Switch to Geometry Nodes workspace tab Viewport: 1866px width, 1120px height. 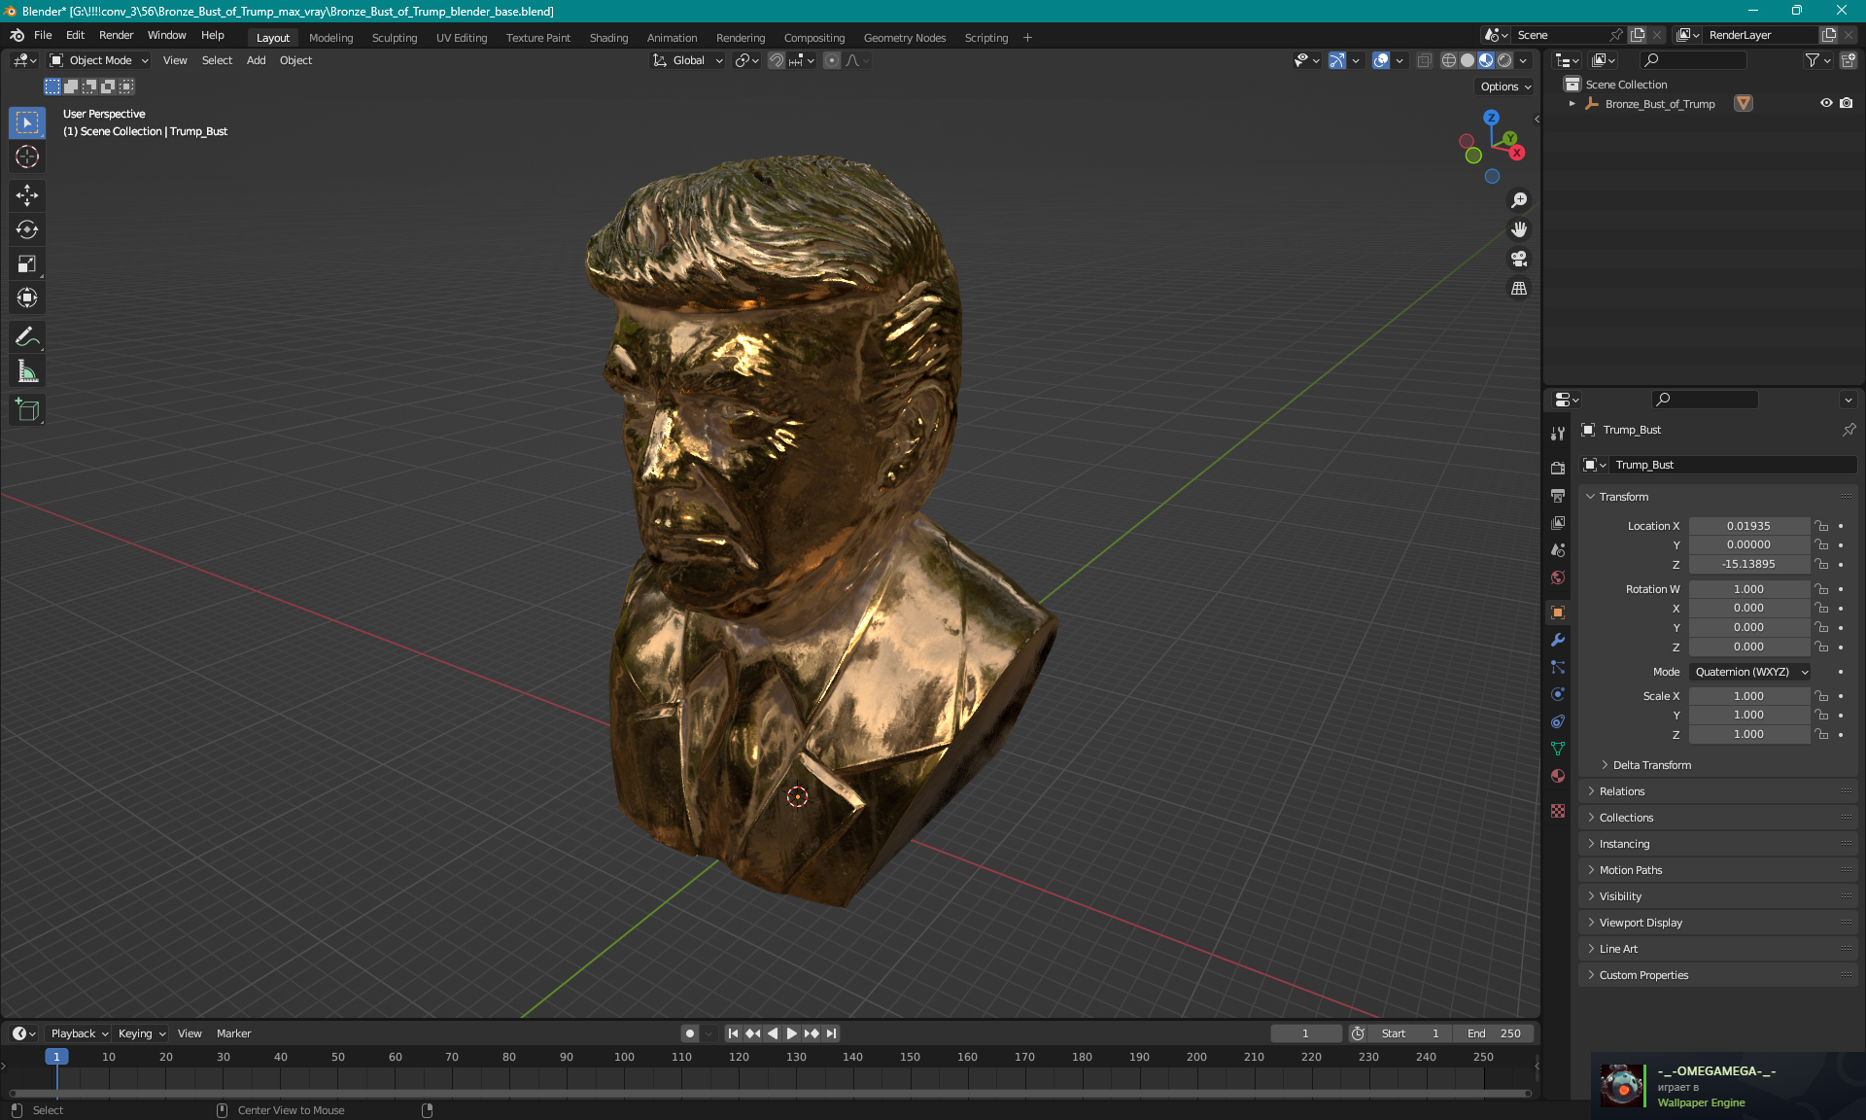pyautogui.click(x=905, y=38)
